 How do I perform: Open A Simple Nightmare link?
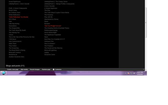tap(51, 8)
